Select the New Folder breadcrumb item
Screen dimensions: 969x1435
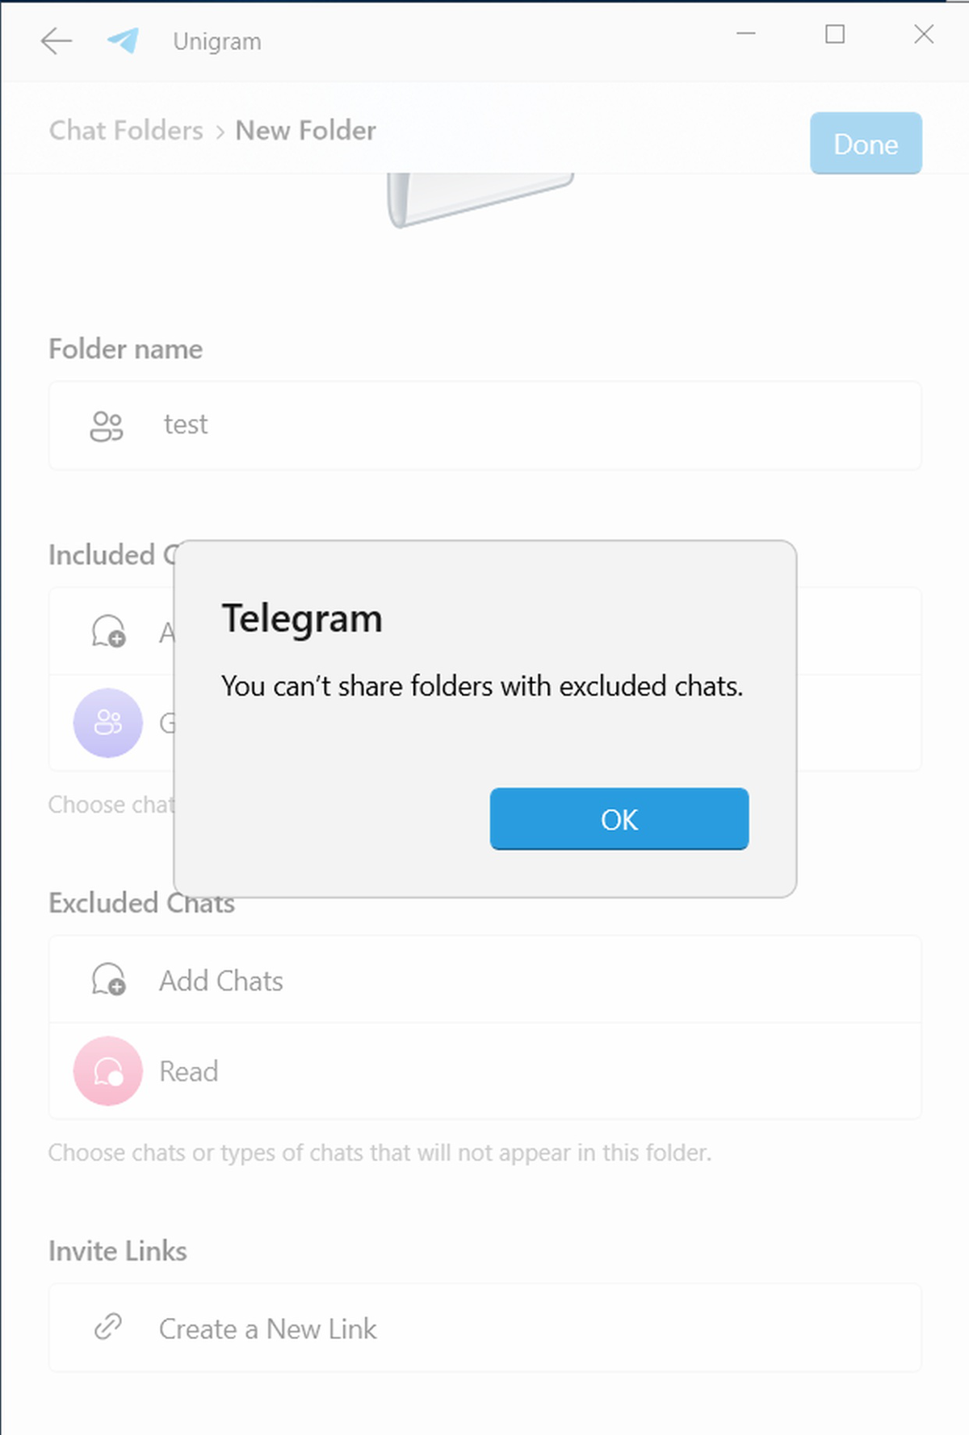(x=305, y=130)
